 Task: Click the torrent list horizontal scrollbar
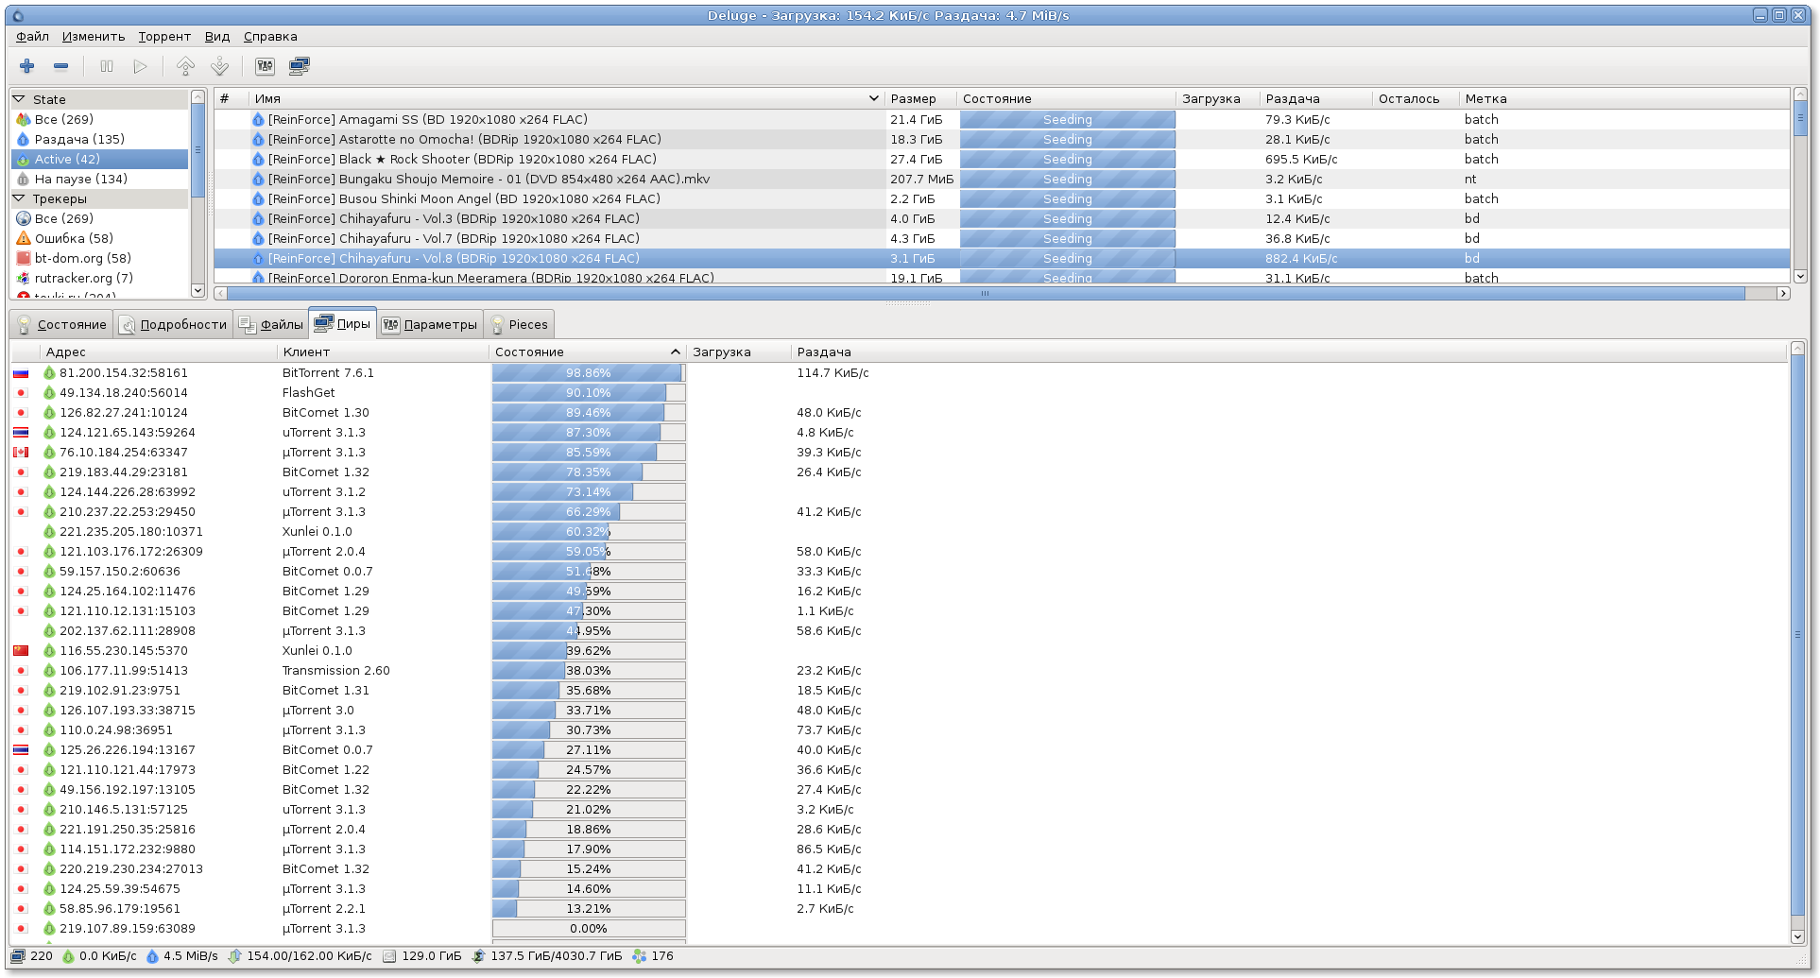[983, 294]
